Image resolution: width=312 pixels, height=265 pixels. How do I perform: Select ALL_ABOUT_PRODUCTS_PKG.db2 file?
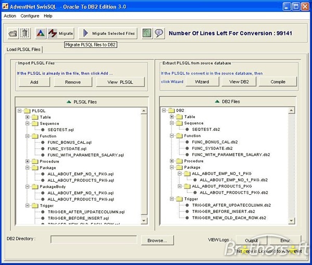234,193
